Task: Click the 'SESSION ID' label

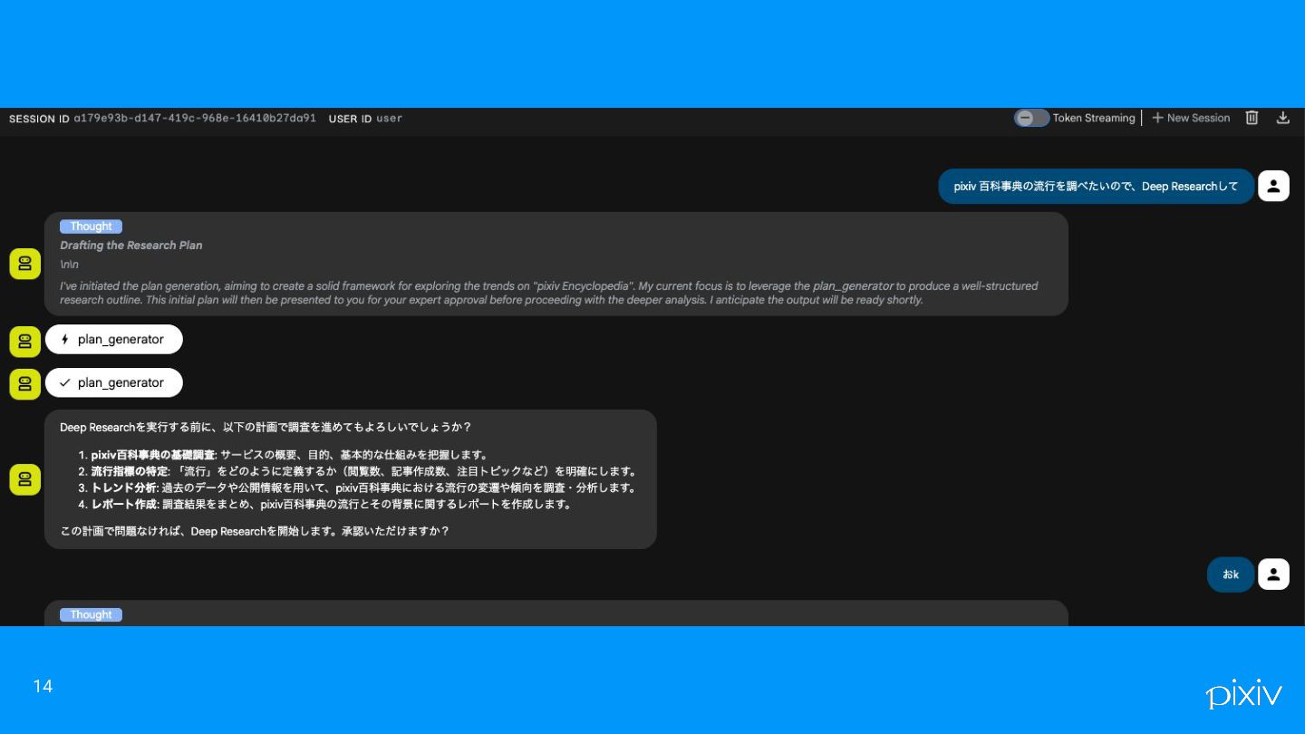Action: (x=39, y=119)
